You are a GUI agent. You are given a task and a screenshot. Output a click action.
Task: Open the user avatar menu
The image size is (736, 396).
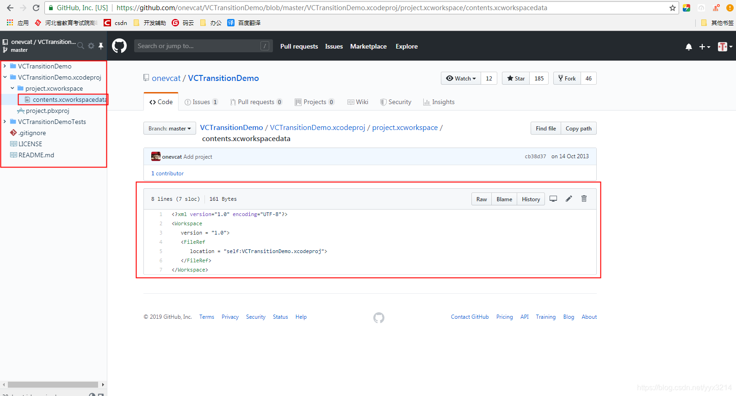(725, 47)
